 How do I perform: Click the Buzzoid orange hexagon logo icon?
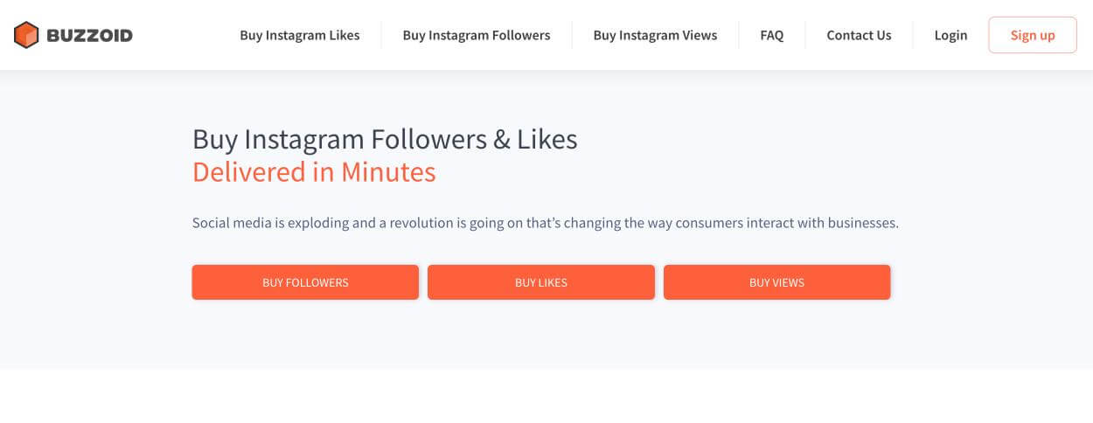(x=26, y=35)
